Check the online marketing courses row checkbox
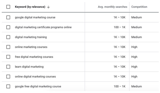This screenshot has width=160, height=93. point(8,47)
